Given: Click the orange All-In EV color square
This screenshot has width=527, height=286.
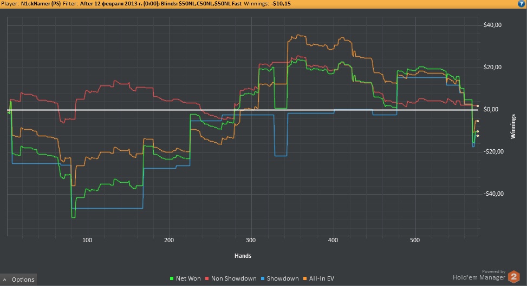Looking at the screenshot, I should tap(304, 278).
